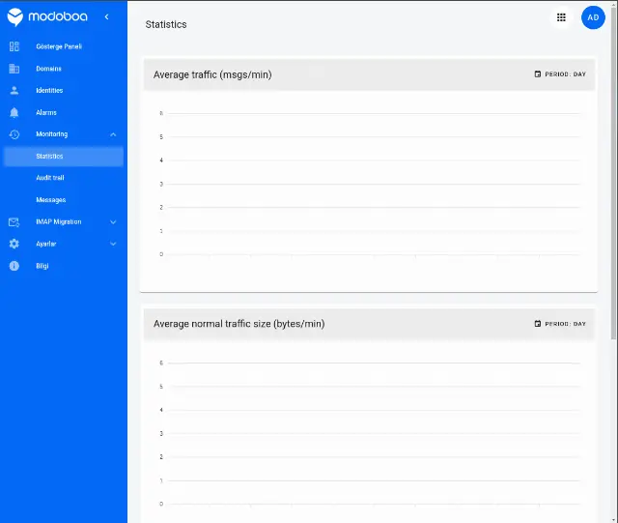Click the Statistics page heading
Viewport: 618px width, 523px height.
166,24
